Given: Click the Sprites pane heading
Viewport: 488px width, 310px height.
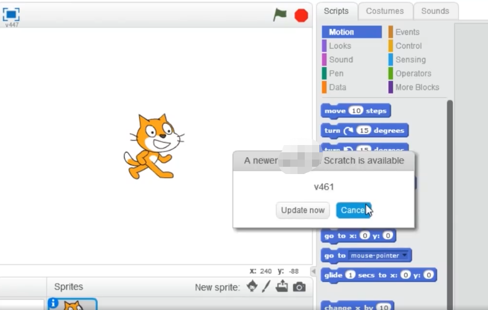Looking at the screenshot, I should (68, 286).
